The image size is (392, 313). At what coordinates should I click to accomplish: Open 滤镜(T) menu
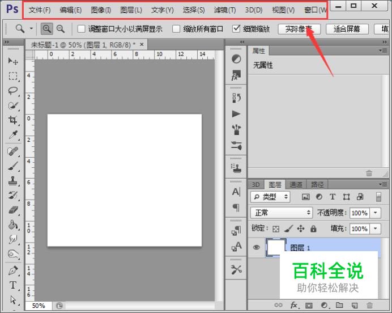225,10
